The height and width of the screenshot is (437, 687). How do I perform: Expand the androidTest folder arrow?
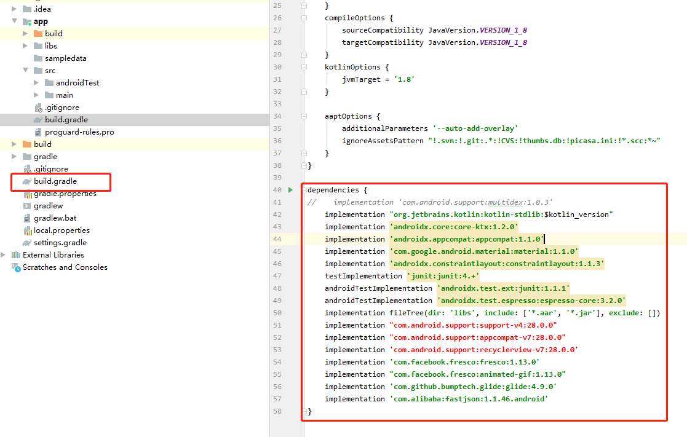click(36, 82)
